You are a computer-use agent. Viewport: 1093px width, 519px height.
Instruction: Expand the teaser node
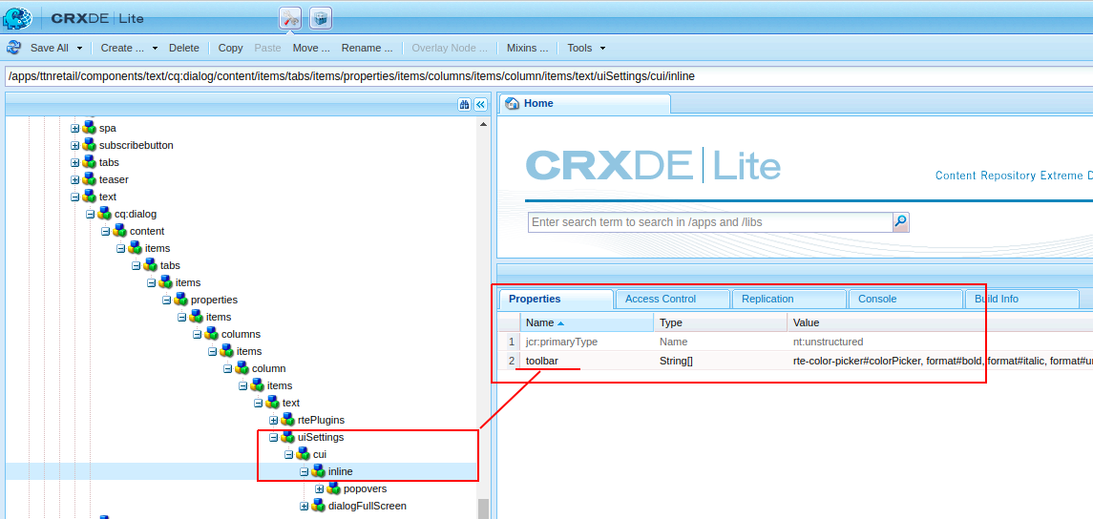click(75, 179)
